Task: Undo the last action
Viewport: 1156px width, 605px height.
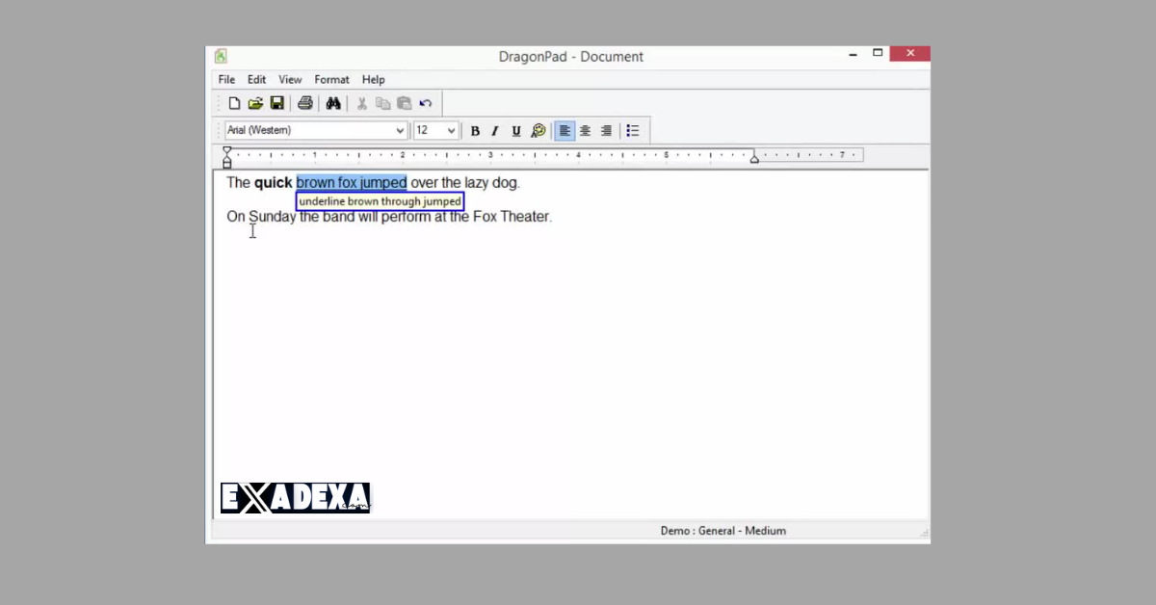Action: 425,103
